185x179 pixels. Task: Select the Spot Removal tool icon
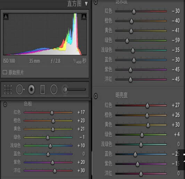tap(20, 89)
